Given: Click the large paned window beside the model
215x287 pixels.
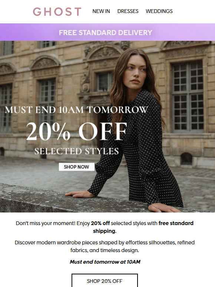Looking at the screenshot, I should (x=188, y=96).
